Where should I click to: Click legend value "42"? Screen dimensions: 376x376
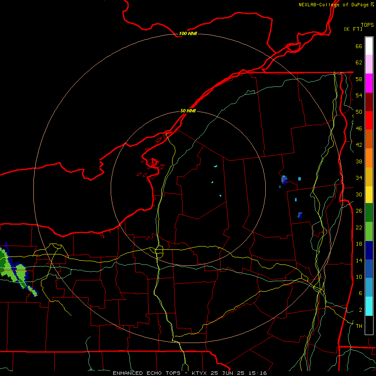tap(359, 145)
